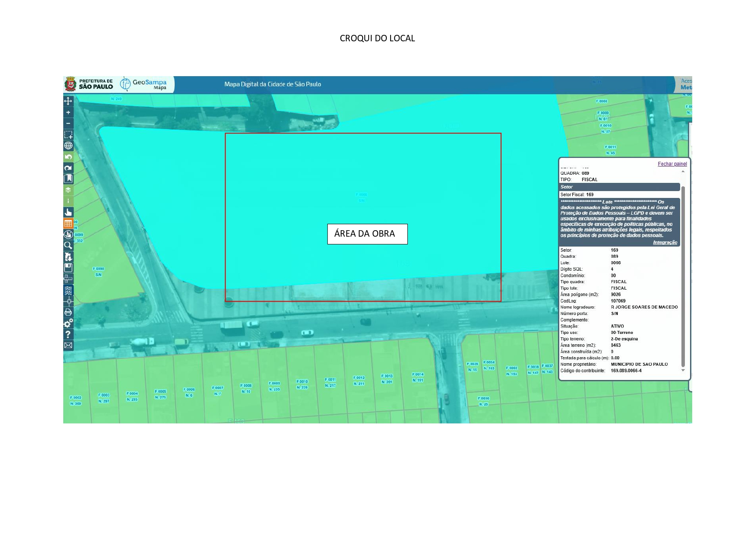Click map lot labeled F 0003 N. 297
The height and width of the screenshot is (534, 755).
pyautogui.click(x=104, y=398)
